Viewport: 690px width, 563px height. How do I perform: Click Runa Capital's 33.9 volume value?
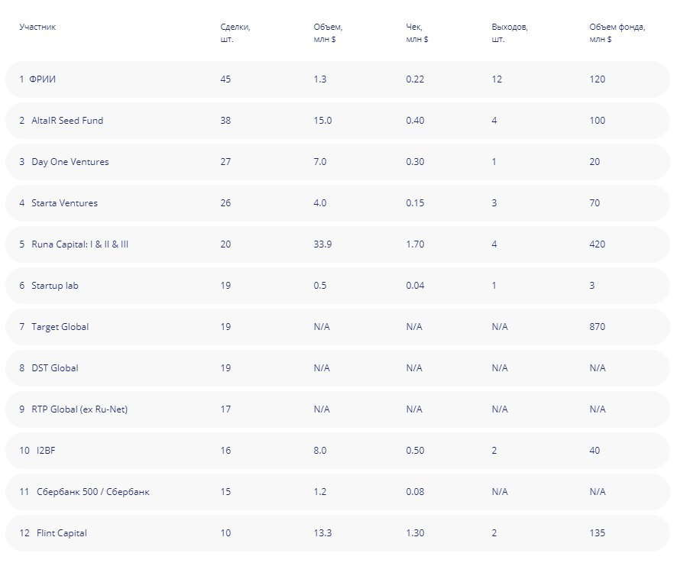click(322, 244)
